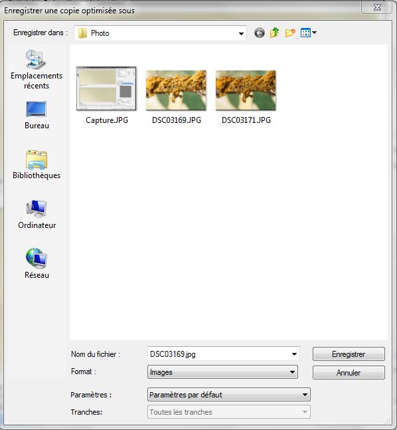
Task: Click inside the file name field
Action: (219, 354)
